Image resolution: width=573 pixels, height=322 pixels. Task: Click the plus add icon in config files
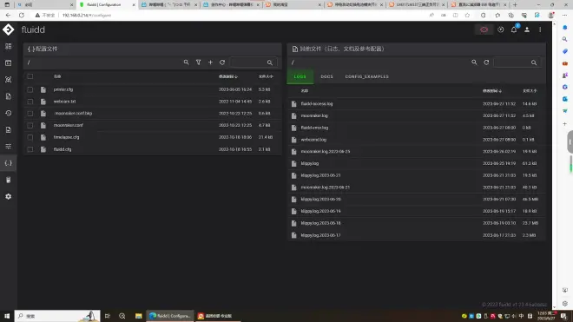click(210, 62)
